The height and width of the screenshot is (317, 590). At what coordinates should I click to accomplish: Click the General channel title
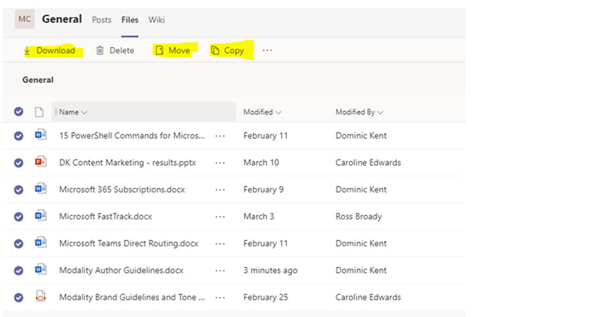click(x=62, y=19)
